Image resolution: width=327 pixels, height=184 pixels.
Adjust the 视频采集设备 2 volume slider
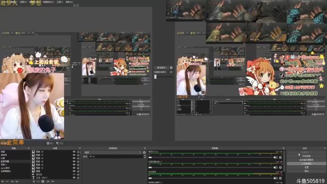click(210, 167)
